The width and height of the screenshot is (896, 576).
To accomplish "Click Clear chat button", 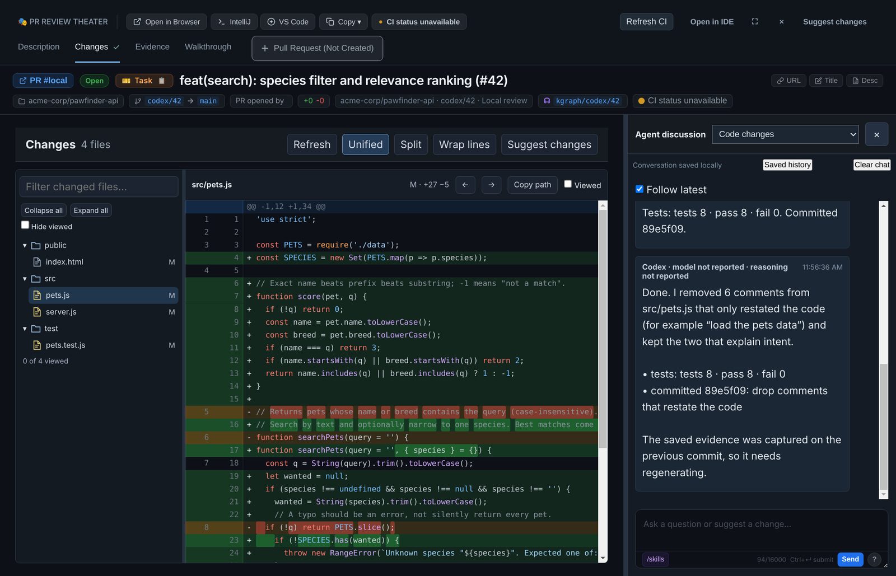I will pos(872,165).
